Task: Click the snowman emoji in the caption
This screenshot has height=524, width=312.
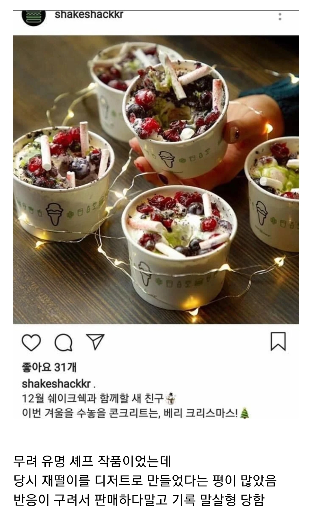Action: [x=171, y=398]
